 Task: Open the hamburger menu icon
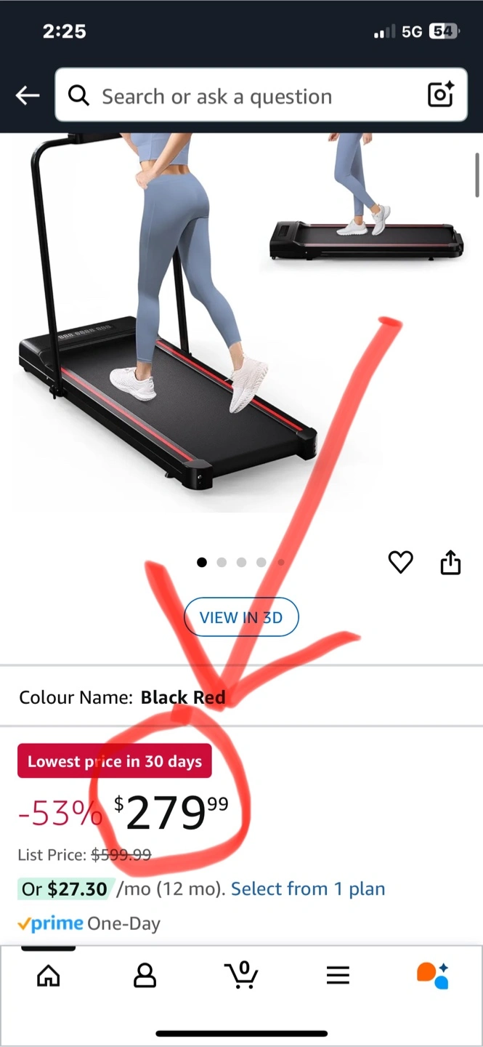click(338, 975)
